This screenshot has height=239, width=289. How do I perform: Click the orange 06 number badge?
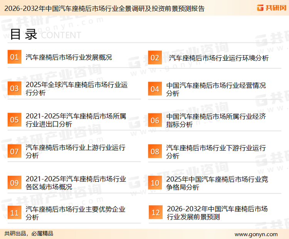(155, 120)
